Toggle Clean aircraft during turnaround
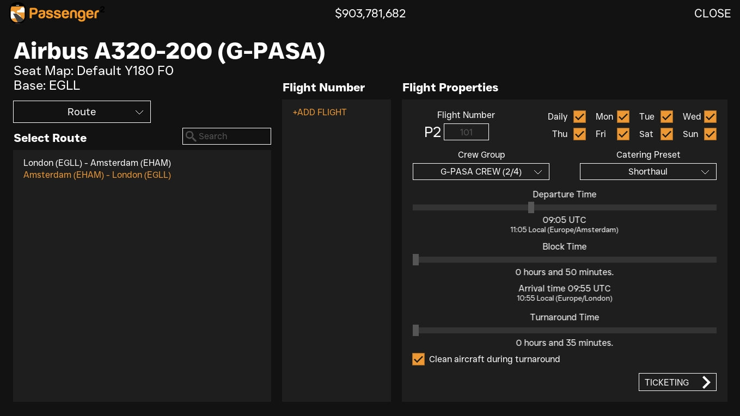Screen dimensions: 740x416 pyautogui.click(x=418, y=359)
